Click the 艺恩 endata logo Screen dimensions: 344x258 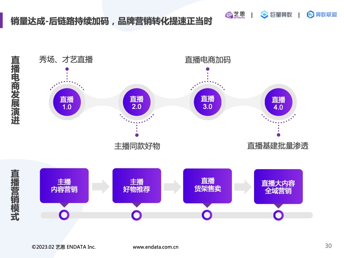pyautogui.click(x=235, y=15)
